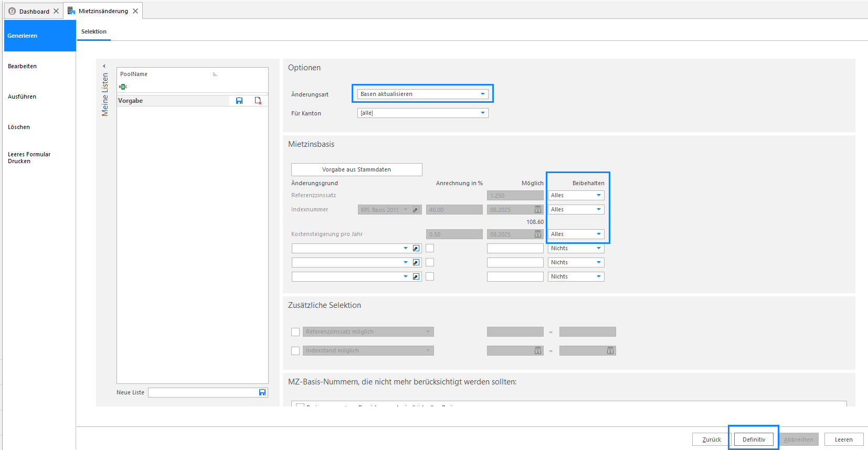This screenshot has height=450, width=868.
Task: Tick checkbox in first empty Änderungsgrund row
Action: coord(430,248)
